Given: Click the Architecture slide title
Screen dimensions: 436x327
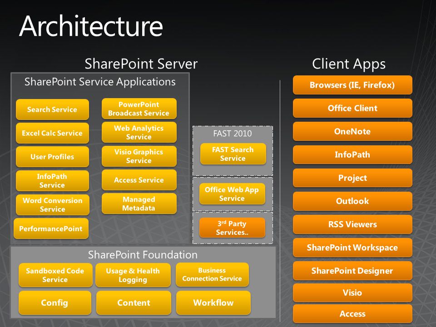Looking at the screenshot, I should (x=91, y=26).
